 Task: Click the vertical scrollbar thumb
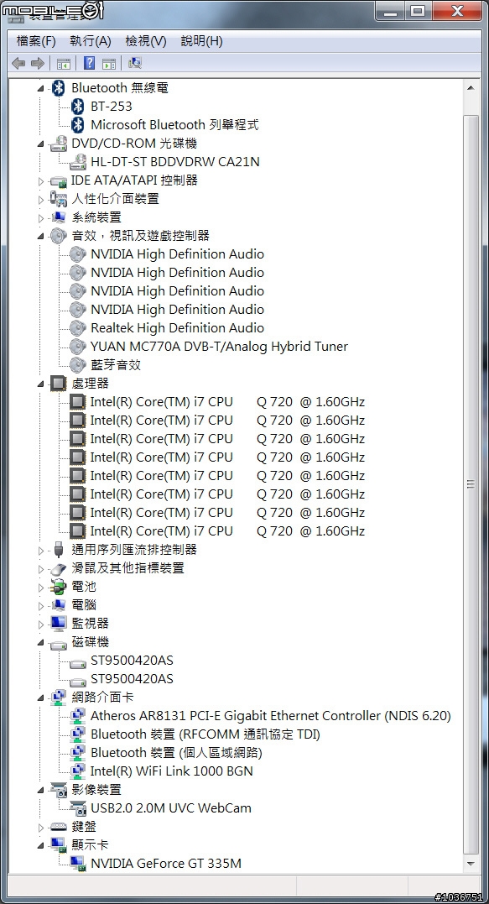click(x=471, y=484)
